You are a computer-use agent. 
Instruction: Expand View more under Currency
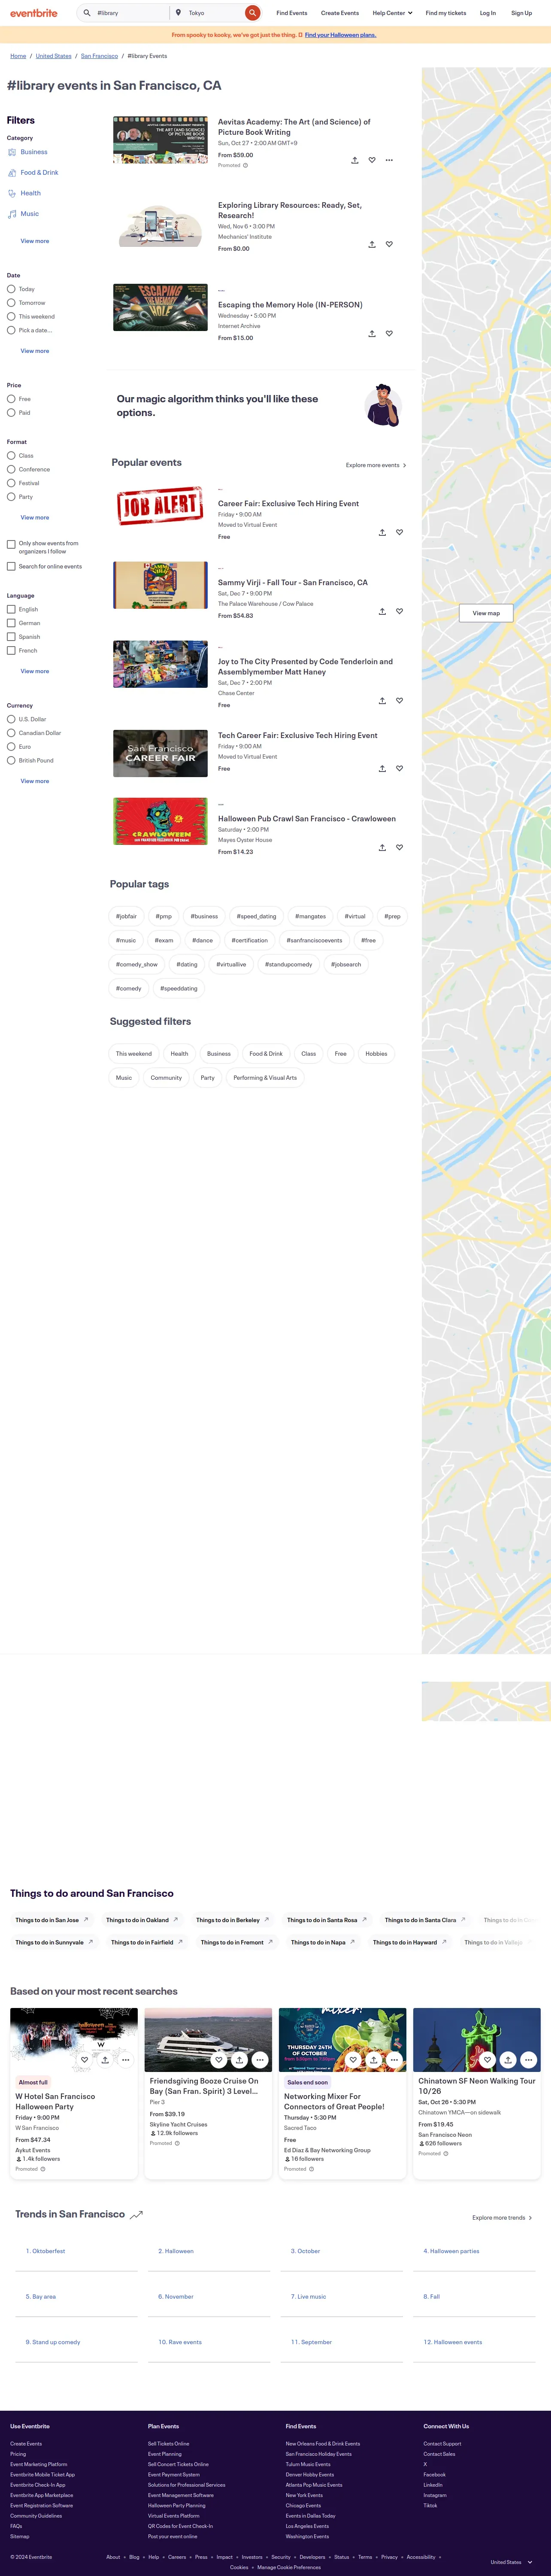pos(35,781)
